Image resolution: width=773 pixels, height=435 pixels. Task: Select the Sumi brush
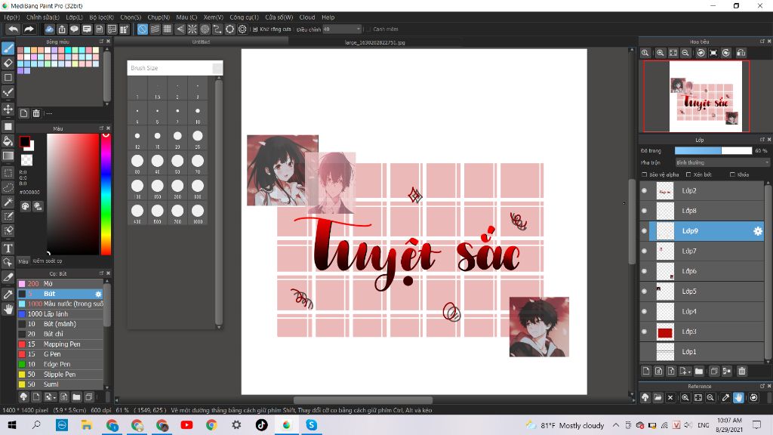coord(60,384)
